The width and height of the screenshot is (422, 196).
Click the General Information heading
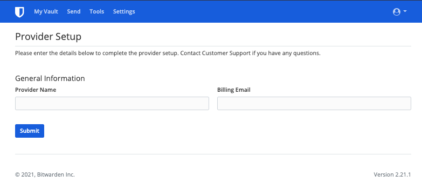pyautogui.click(x=50, y=78)
